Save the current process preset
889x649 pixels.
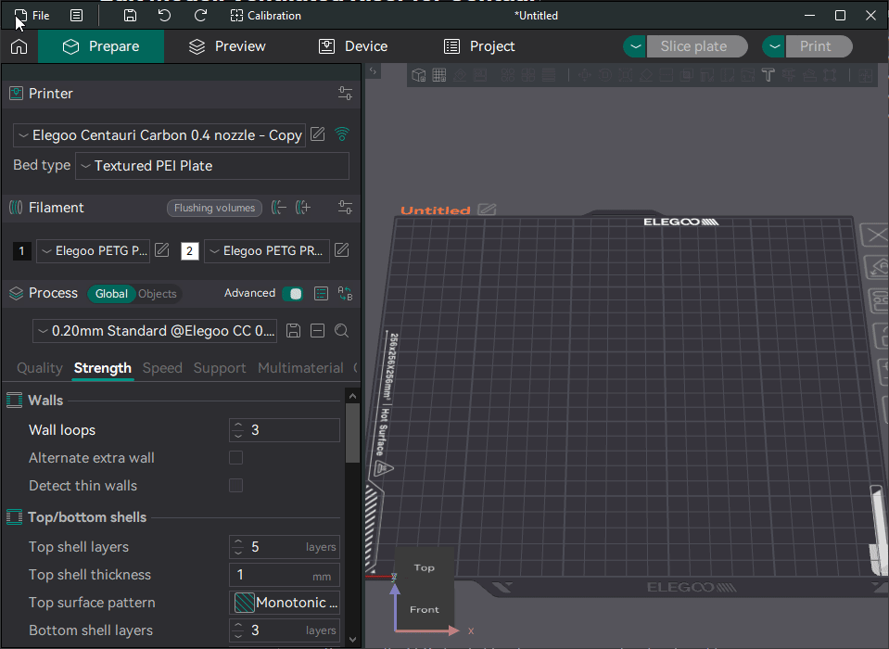coord(293,331)
